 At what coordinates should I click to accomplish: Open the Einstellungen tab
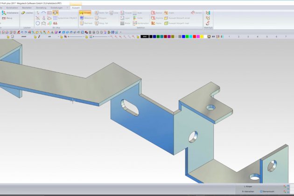[57, 7]
